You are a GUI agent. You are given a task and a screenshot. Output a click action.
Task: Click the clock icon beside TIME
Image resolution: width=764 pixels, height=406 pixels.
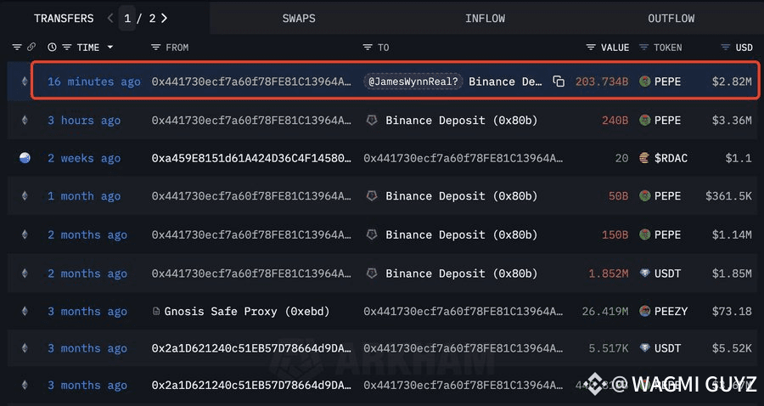(52, 48)
